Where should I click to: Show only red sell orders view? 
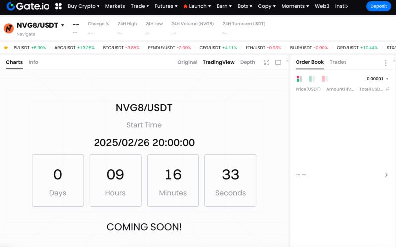325,79
